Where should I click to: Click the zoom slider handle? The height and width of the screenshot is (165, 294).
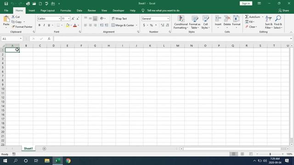pyautogui.click(x=270, y=154)
